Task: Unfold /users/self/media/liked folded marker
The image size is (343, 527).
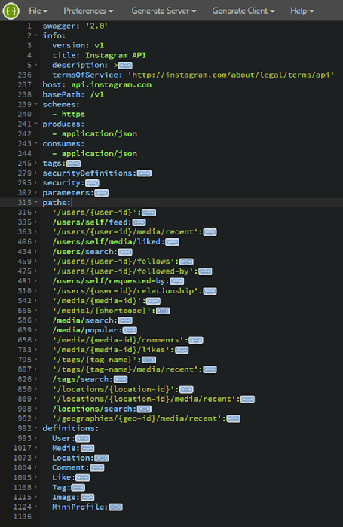Action: pos(173,242)
